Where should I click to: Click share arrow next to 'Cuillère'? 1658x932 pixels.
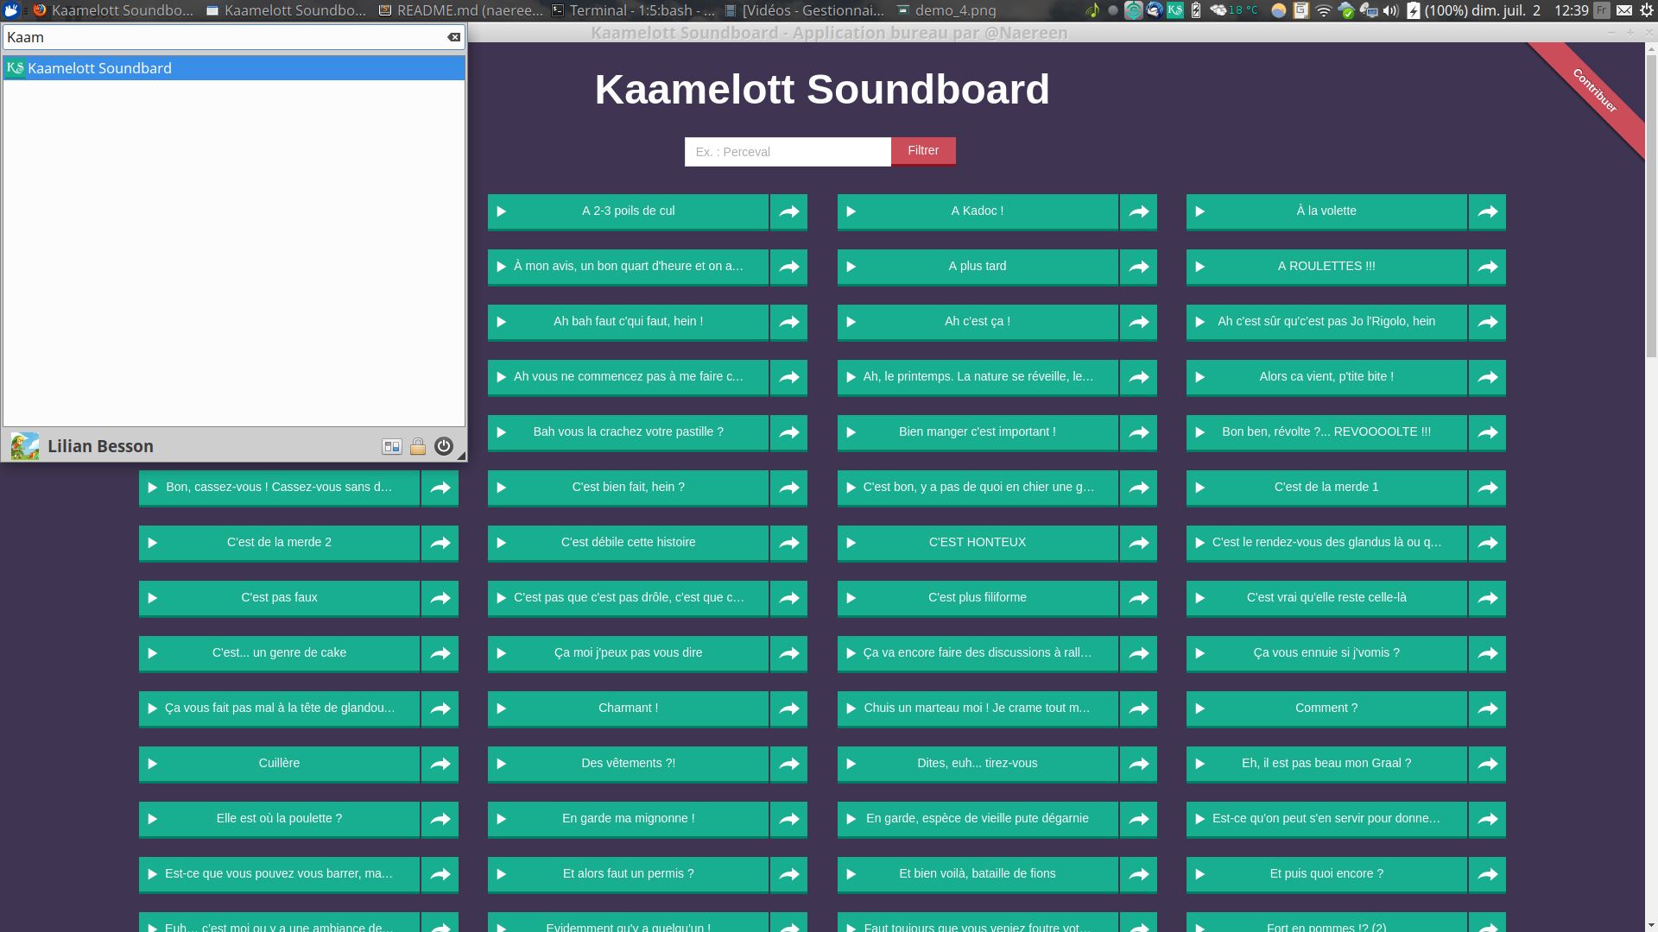click(440, 764)
